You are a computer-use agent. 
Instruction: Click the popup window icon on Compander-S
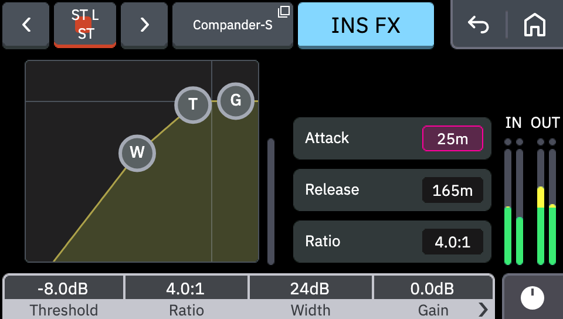284,12
